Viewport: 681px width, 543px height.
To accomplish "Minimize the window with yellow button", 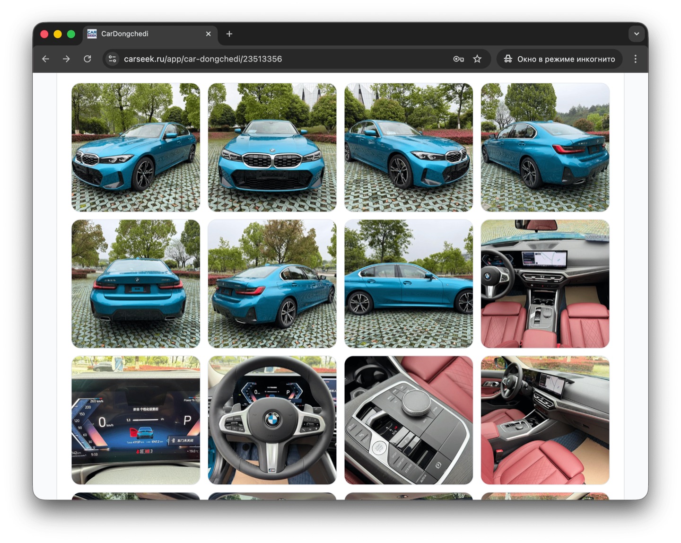I will pyautogui.click(x=58, y=34).
